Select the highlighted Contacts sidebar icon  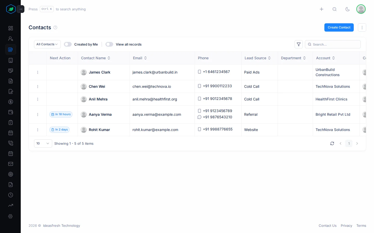point(11,49)
